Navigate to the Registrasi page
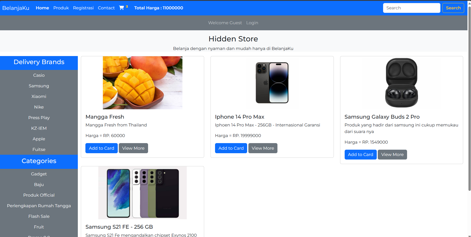This screenshot has height=237, width=471. [x=83, y=8]
